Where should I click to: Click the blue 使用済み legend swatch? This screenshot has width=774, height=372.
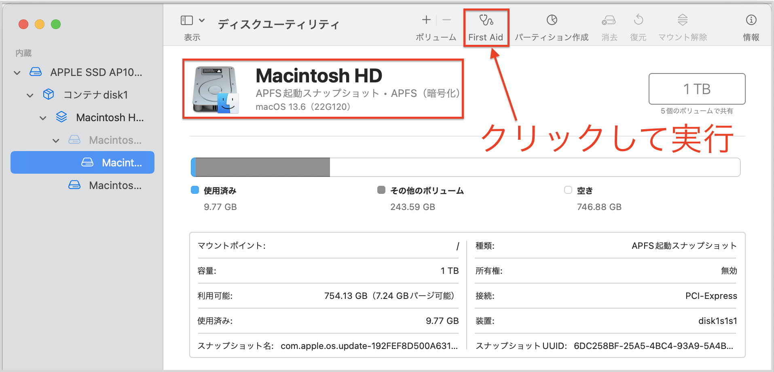point(195,190)
